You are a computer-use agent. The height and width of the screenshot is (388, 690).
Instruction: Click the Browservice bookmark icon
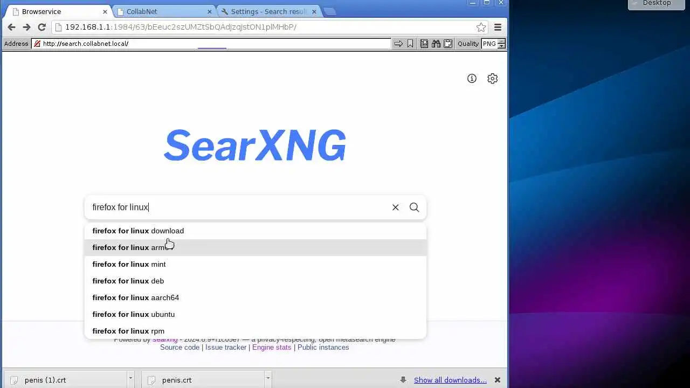click(410, 44)
